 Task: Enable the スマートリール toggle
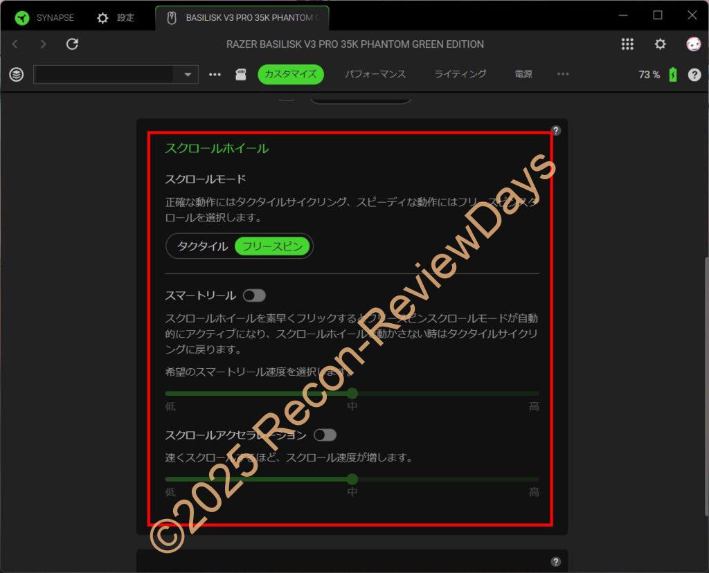[254, 295]
